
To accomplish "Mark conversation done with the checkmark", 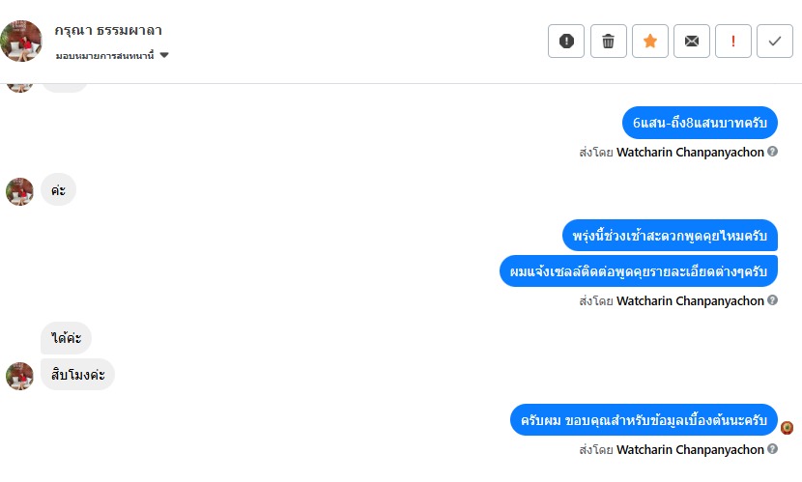I will [x=775, y=41].
